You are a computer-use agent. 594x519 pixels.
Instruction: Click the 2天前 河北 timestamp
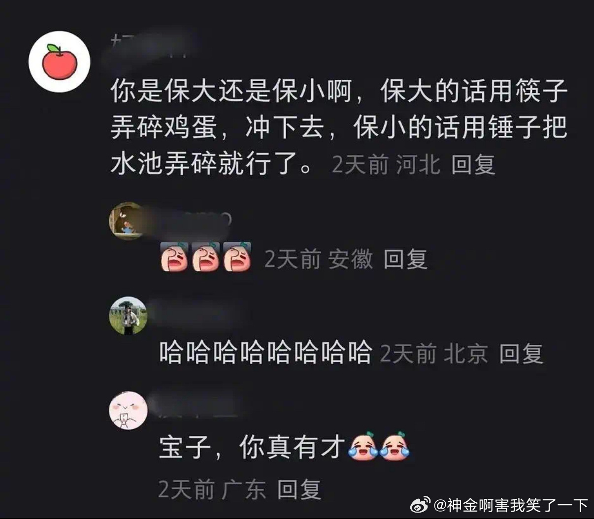click(x=386, y=164)
